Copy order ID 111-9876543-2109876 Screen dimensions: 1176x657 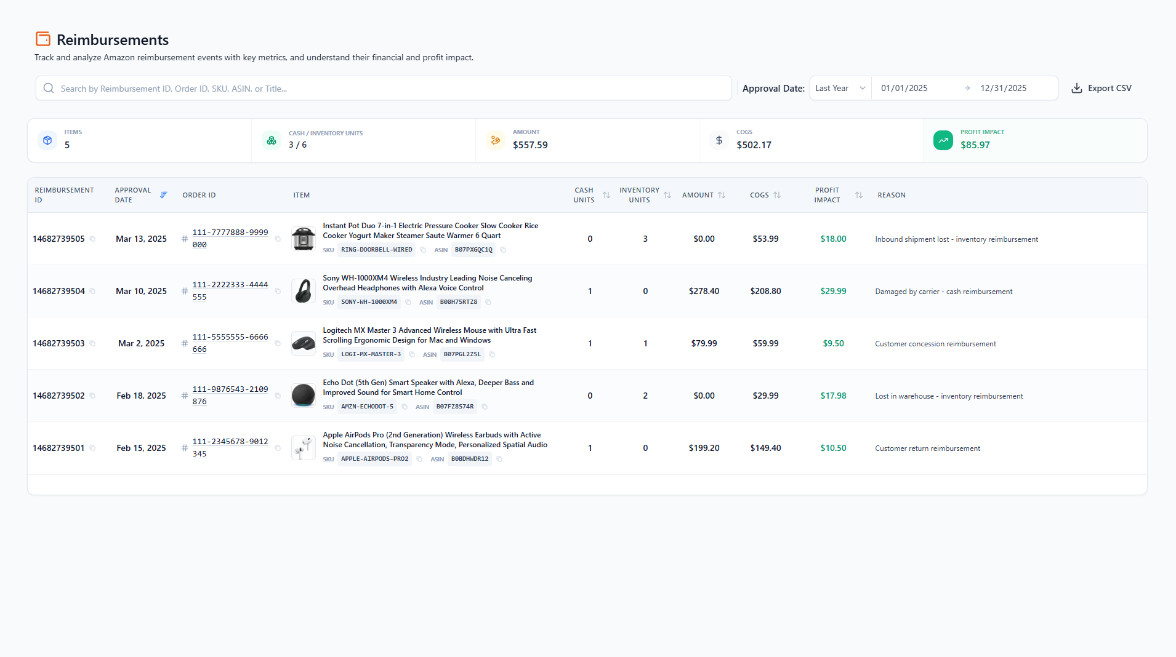click(x=278, y=396)
